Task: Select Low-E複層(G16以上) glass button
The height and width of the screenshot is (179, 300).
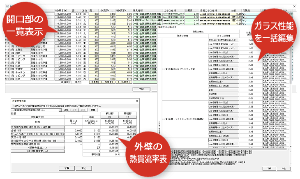Action: (224, 102)
